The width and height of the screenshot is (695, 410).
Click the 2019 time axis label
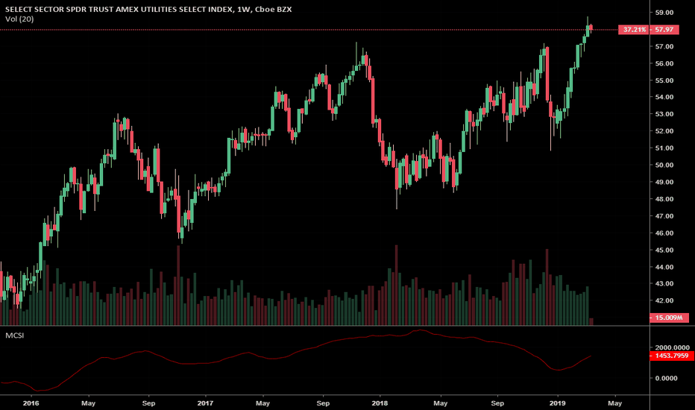[558, 403]
